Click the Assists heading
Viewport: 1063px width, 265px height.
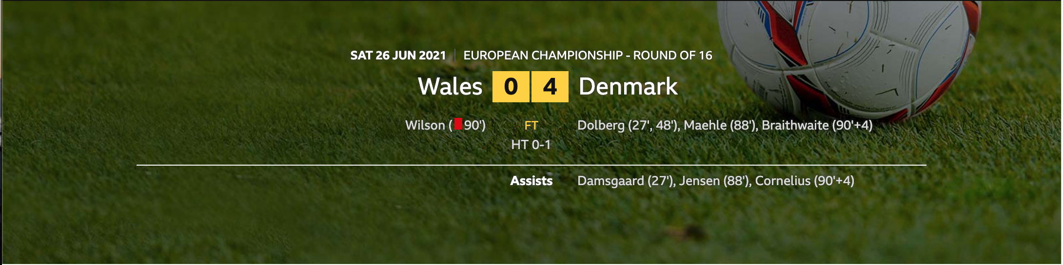pos(531,181)
